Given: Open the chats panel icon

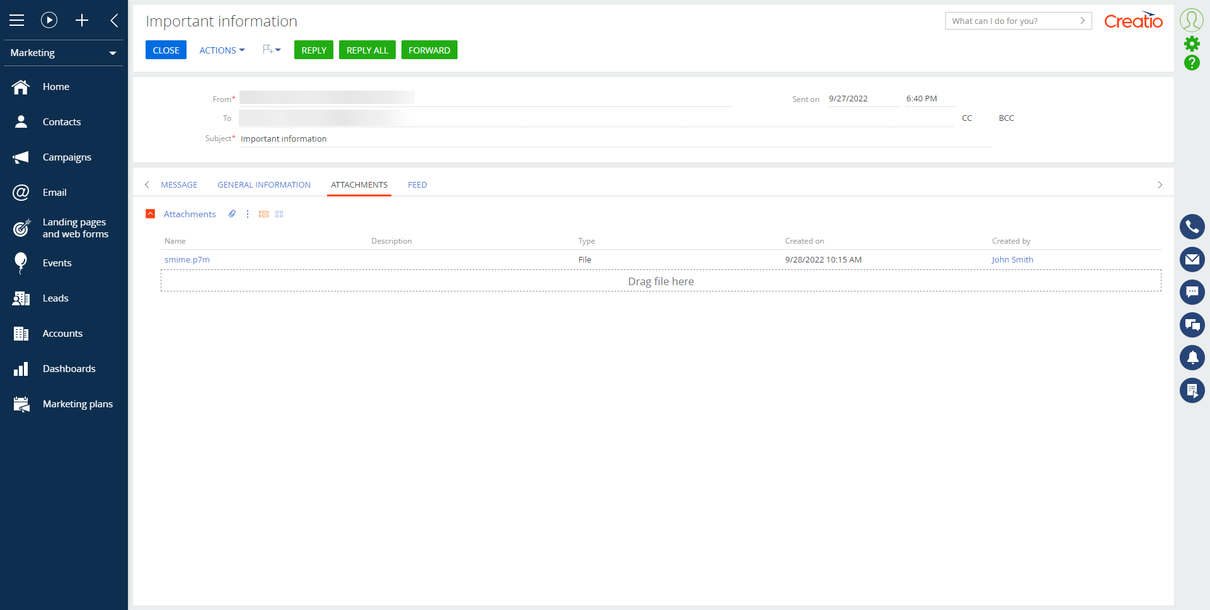Looking at the screenshot, I should pyautogui.click(x=1192, y=325).
